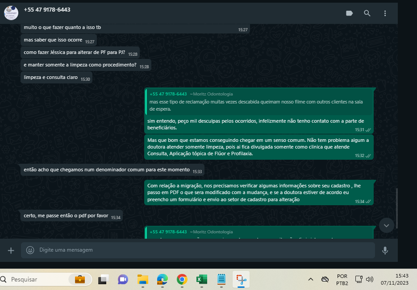Open the label tag icon in chat header
Image resolution: width=417 pixels, height=290 pixels.
350,13
